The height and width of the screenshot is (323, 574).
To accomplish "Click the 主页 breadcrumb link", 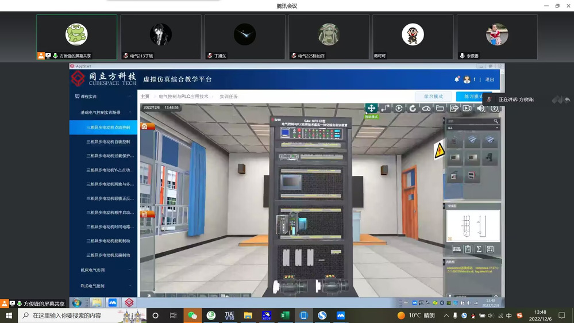I will point(145,97).
